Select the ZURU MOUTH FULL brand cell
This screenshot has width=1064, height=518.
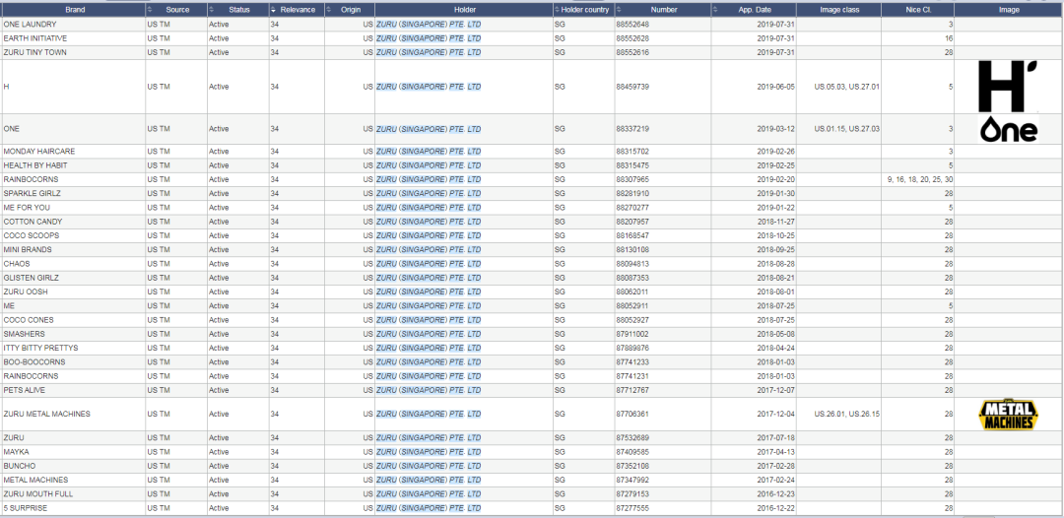point(73,493)
